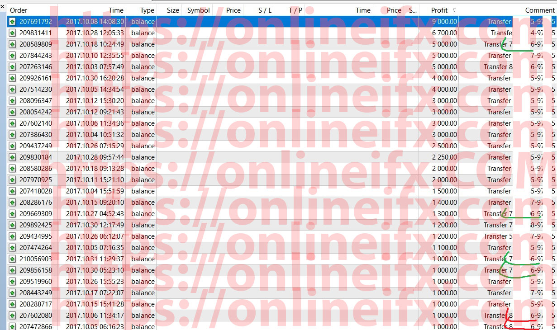This screenshot has width=557, height=330.
Task: Select order number 210056903
Action: click(x=35, y=259)
